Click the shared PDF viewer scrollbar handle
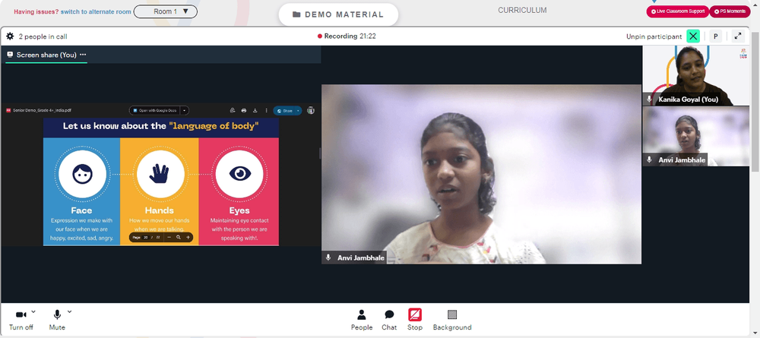760x338 pixels. tap(319, 153)
